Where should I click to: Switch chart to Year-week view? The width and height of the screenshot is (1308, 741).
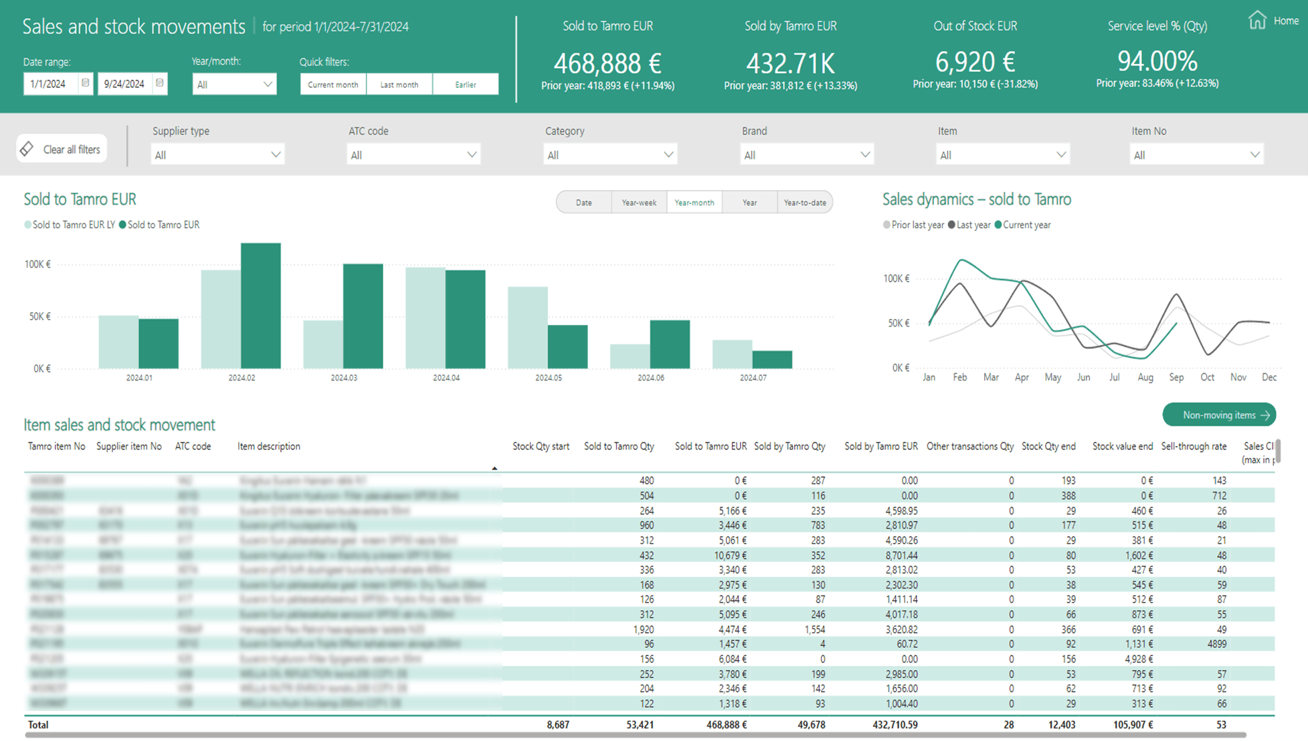click(x=638, y=203)
